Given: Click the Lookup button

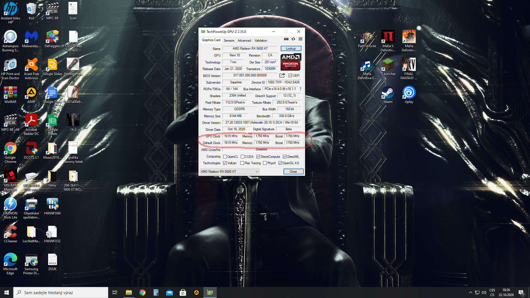Looking at the screenshot, I should coord(291,49).
